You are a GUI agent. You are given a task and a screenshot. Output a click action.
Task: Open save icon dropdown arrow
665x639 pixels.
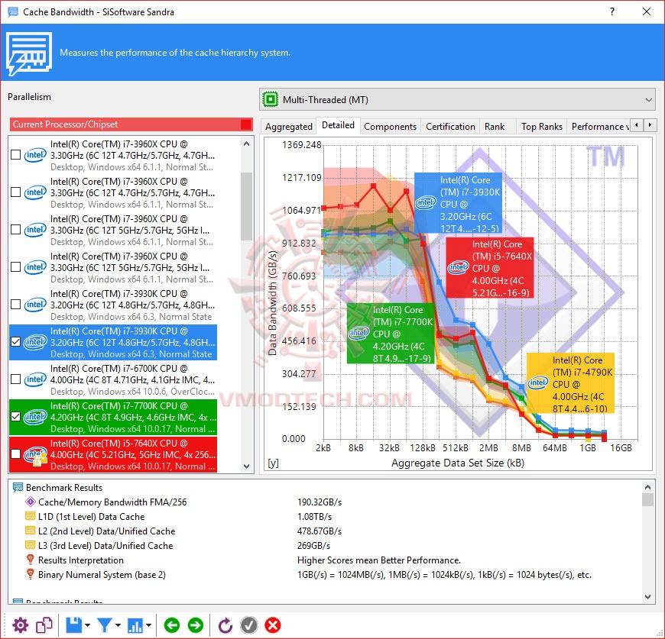point(87,625)
